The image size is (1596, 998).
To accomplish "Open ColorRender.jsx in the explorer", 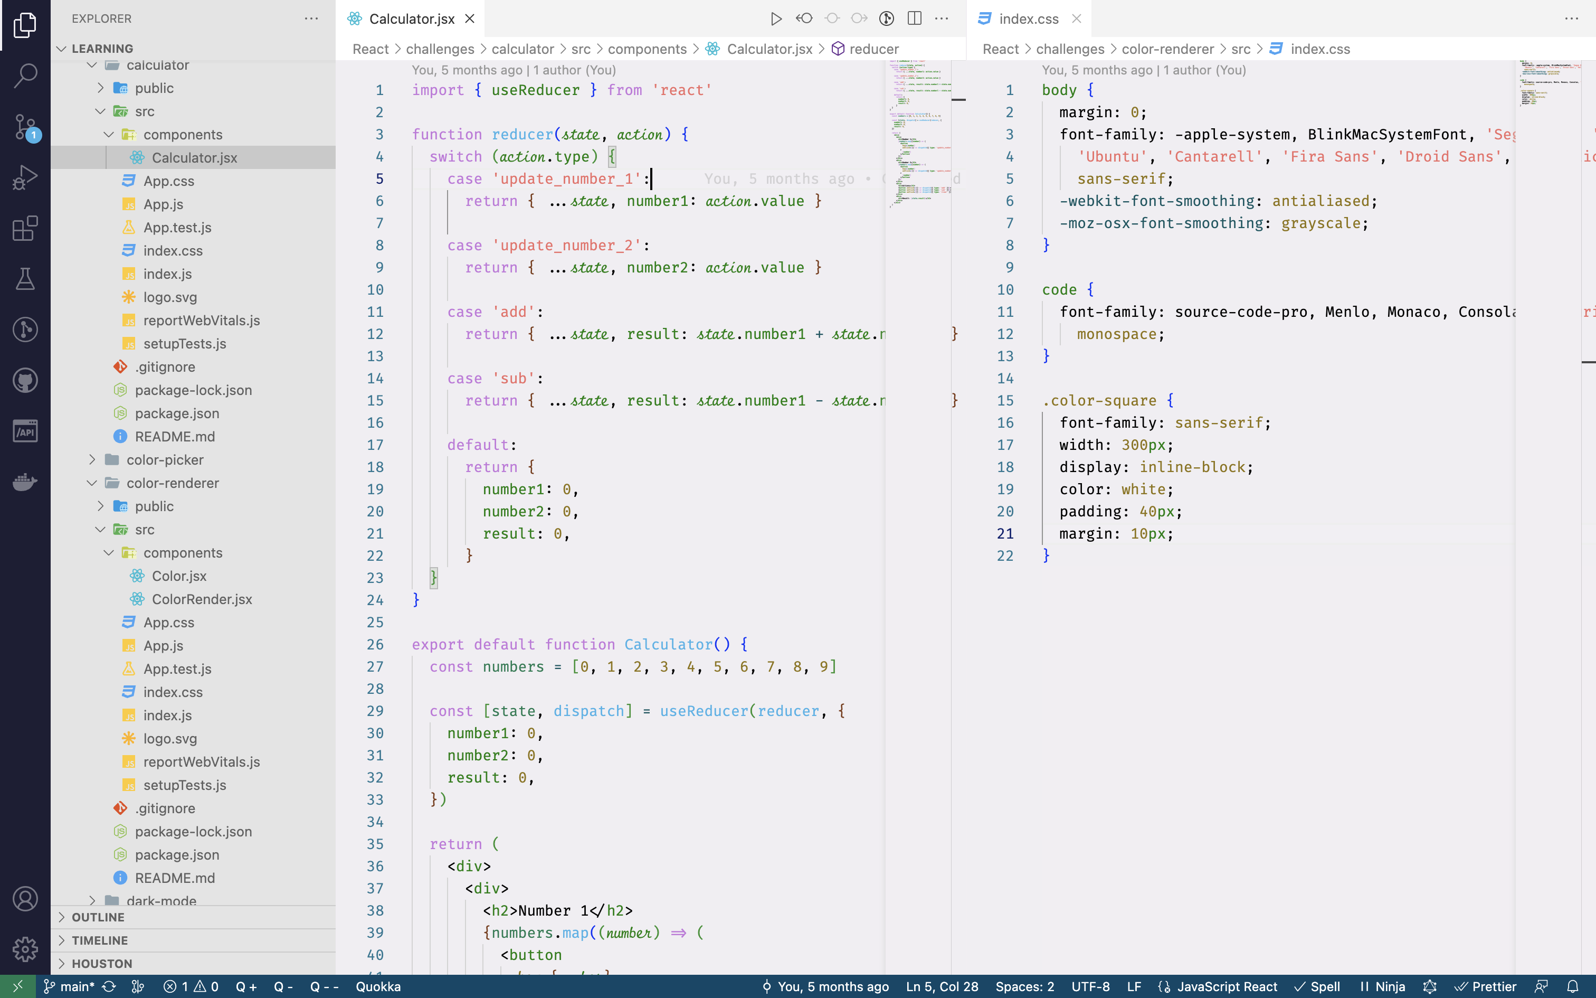I will point(202,599).
